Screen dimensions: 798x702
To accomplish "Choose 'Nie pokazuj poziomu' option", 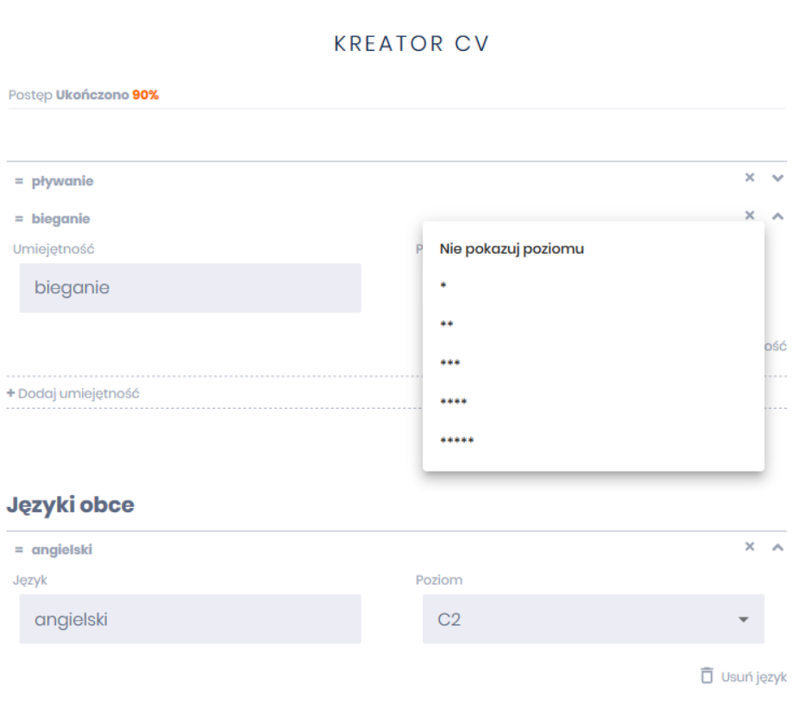I will pyautogui.click(x=512, y=249).
